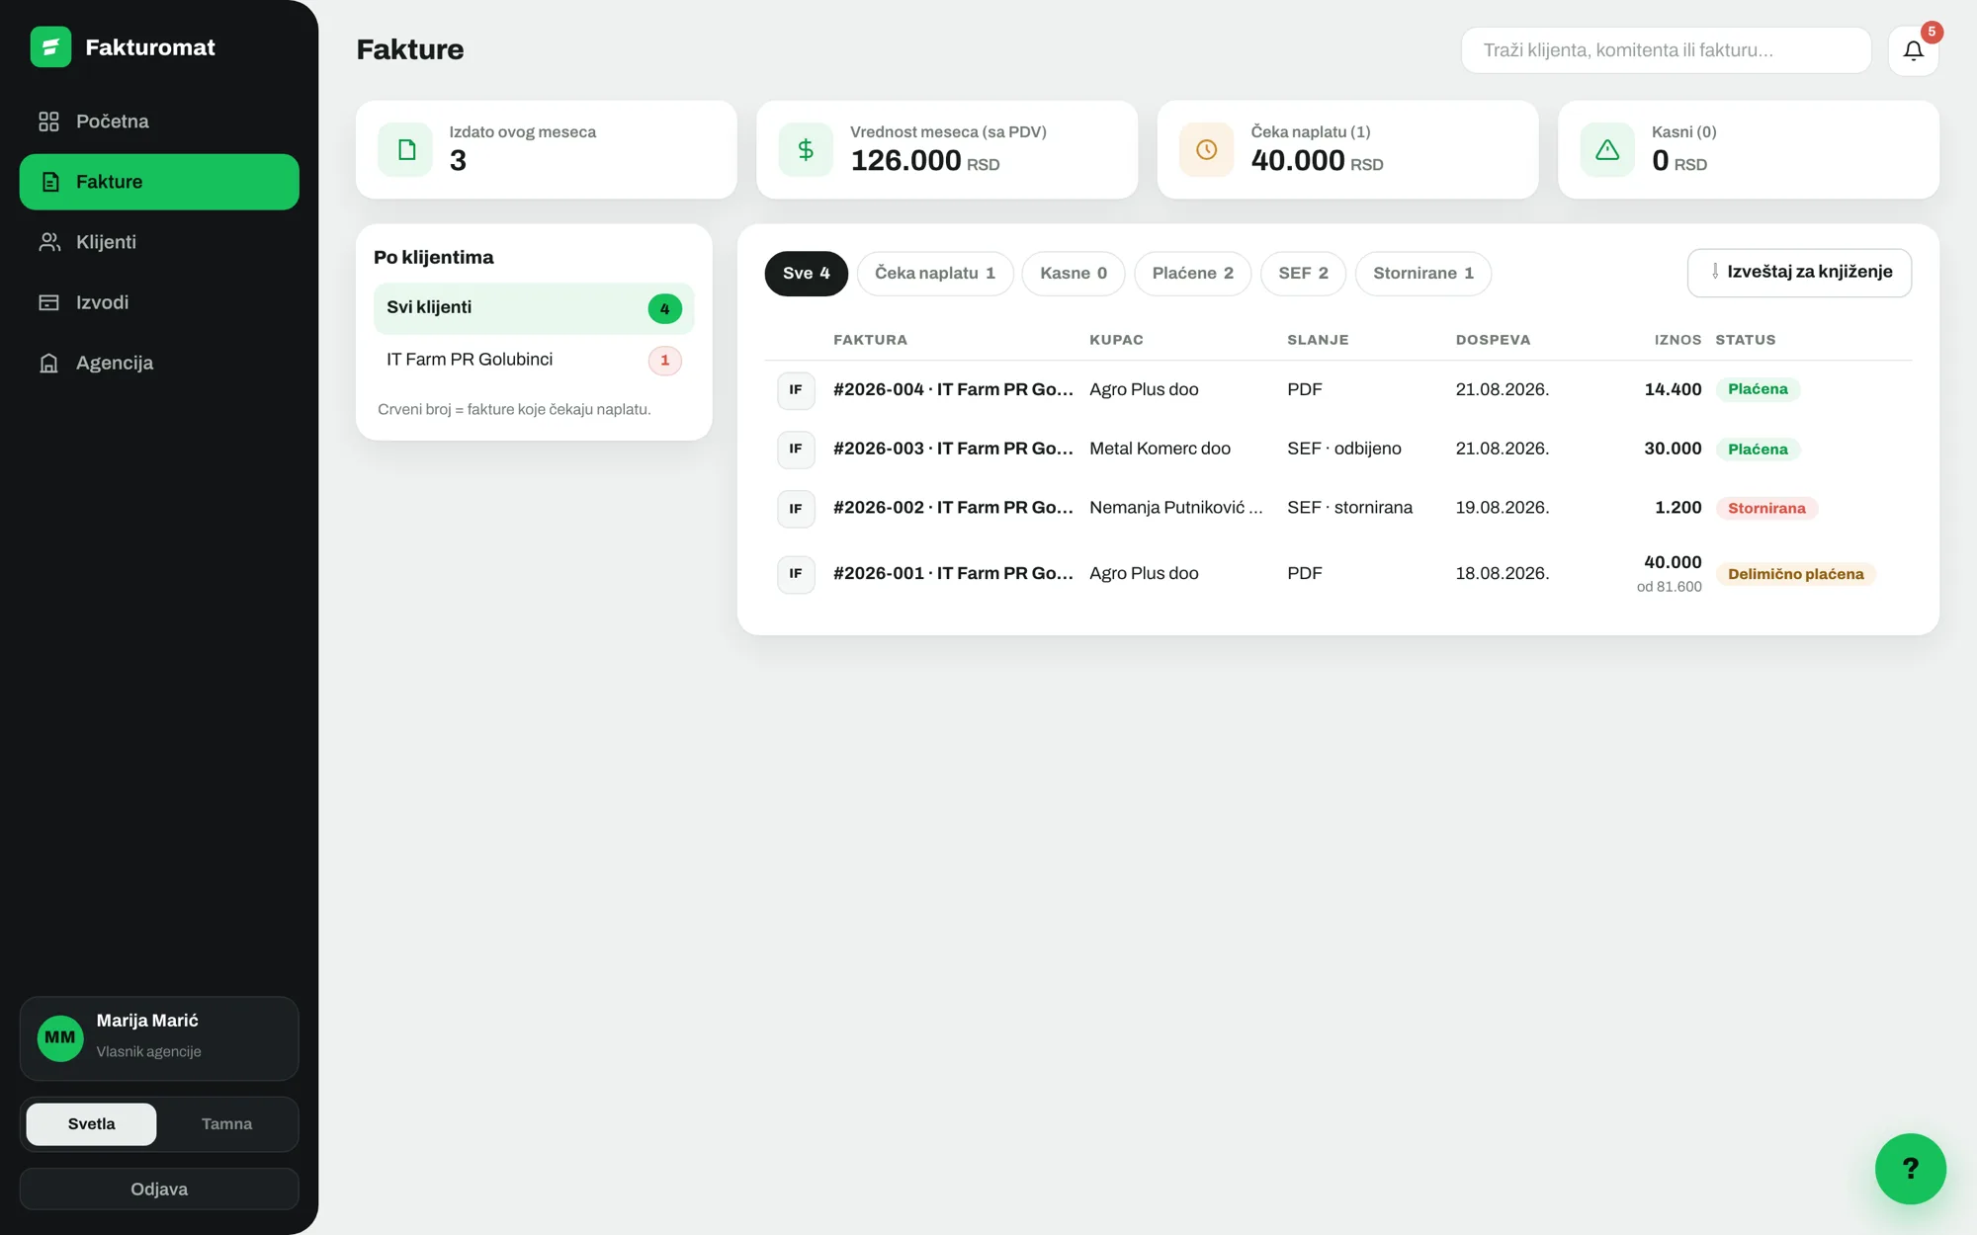The height and width of the screenshot is (1235, 1977).
Task: Click SEF · odbijeno sending cell
Action: 1343,449
